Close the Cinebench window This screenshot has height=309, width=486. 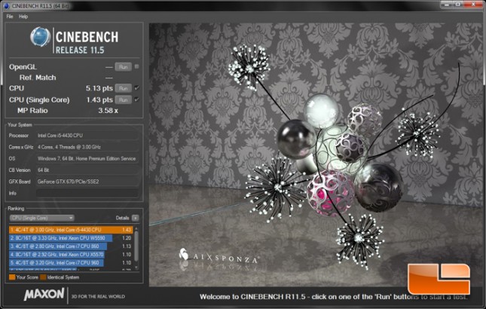(x=473, y=5)
